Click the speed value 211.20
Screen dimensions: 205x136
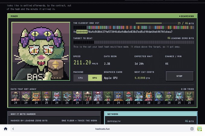pyautogui.click(x=82, y=63)
